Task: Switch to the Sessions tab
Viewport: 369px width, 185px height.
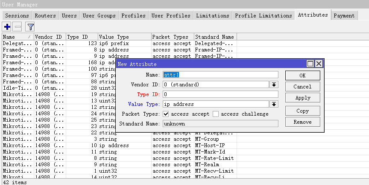Action: (x=17, y=16)
